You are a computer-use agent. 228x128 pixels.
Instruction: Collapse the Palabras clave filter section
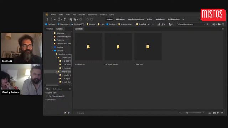(x=45, y=92)
